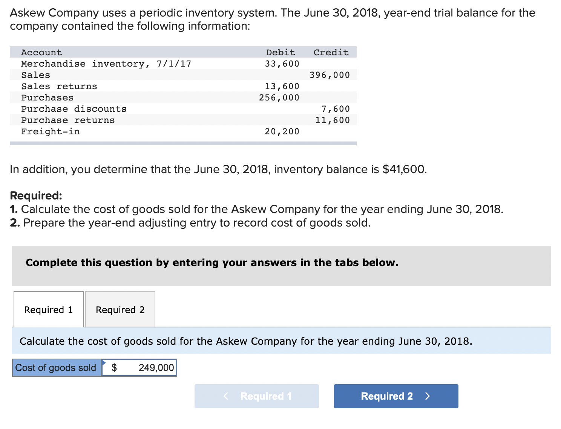Select the instruction banner about entering answers
The width and height of the screenshot is (561, 429).
212,262
